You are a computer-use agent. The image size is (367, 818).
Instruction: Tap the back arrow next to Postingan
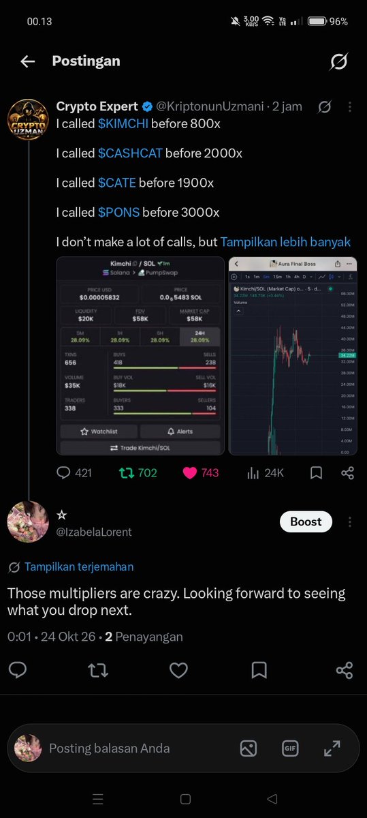pos(27,61)
